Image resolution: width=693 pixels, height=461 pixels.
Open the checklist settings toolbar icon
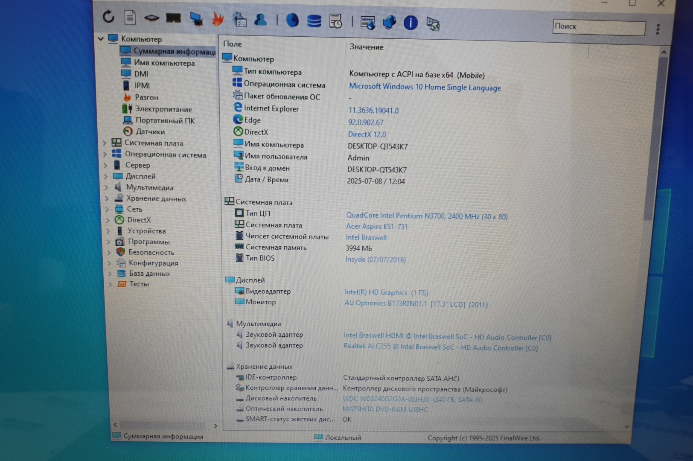point(239,19)
